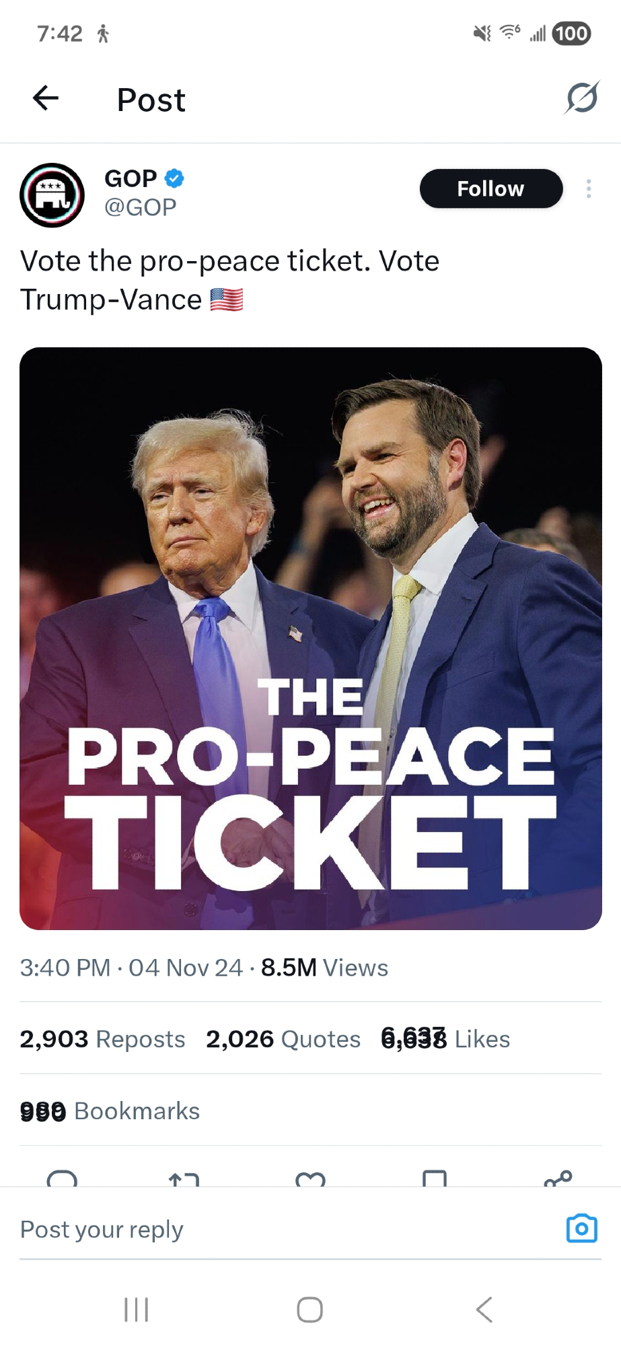View the 2,903 Reposts list
621x1346 pixels.
point(102,1039)
